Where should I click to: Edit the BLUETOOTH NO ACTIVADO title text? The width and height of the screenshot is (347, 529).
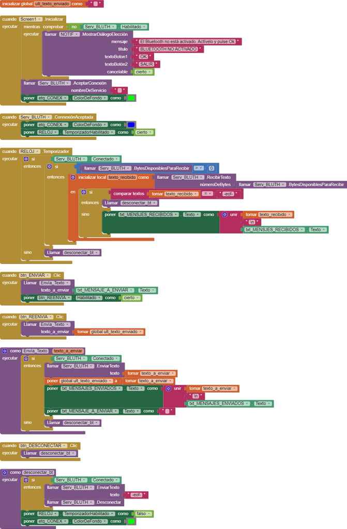click(x=168, y=49)
